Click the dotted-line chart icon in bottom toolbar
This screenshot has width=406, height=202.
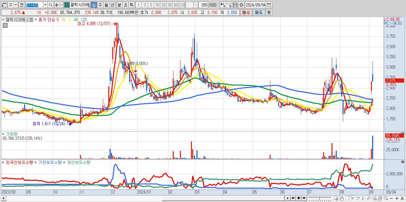pos(347,198)
